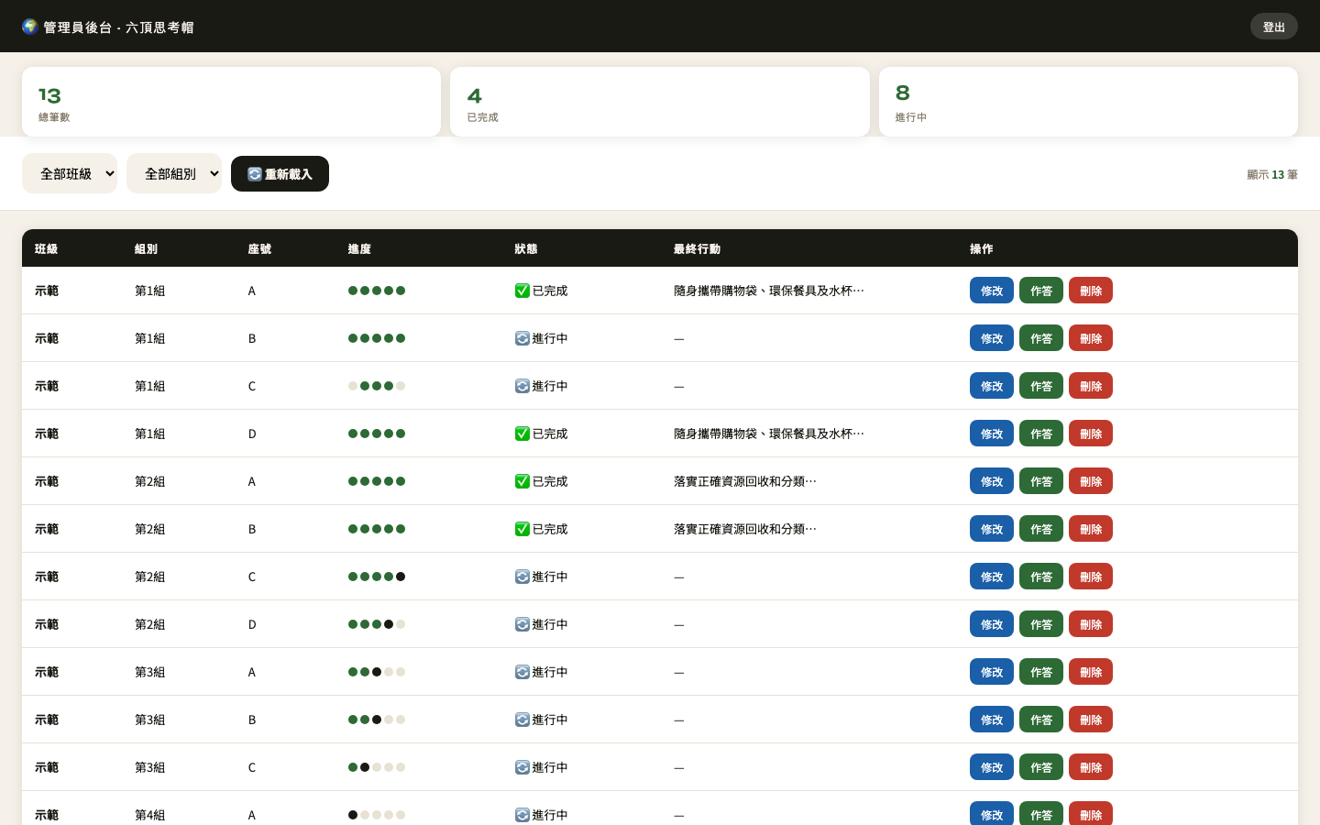Click final action text of 第2組 A row

coord(745,481)
